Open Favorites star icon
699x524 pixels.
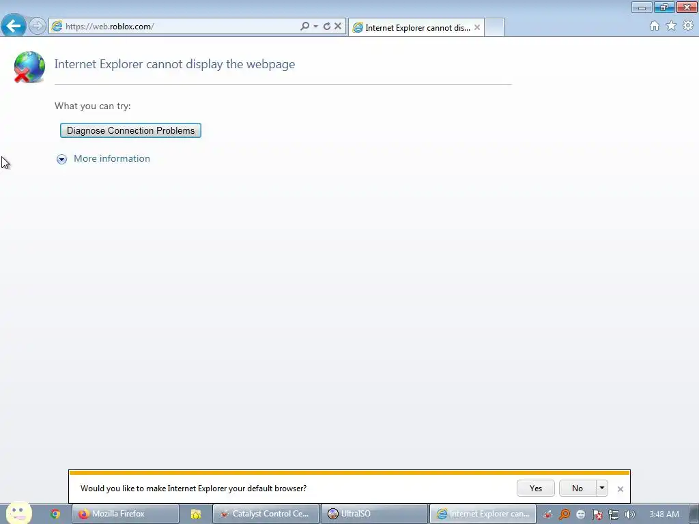[672, 26]
